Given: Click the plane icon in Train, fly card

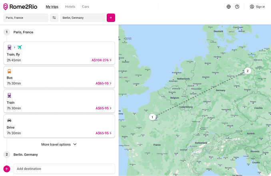Looking at the screenshot, I should click(x=20, y=47).
